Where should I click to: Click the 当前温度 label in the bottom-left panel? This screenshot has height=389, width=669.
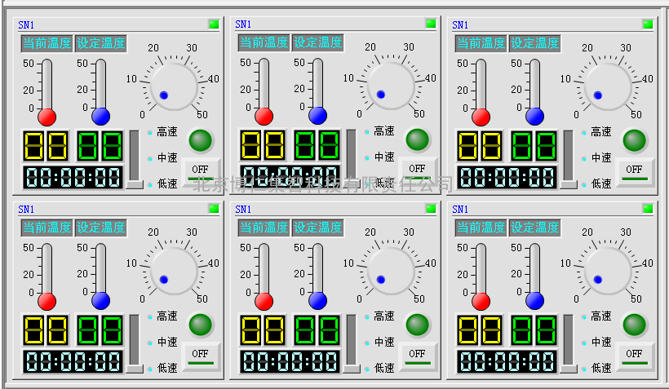(x=47, y=228)
